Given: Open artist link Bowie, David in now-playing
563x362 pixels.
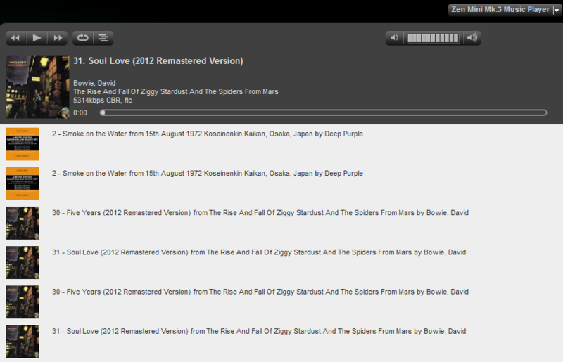Looking at the screenshot, I should coord(94,83).
